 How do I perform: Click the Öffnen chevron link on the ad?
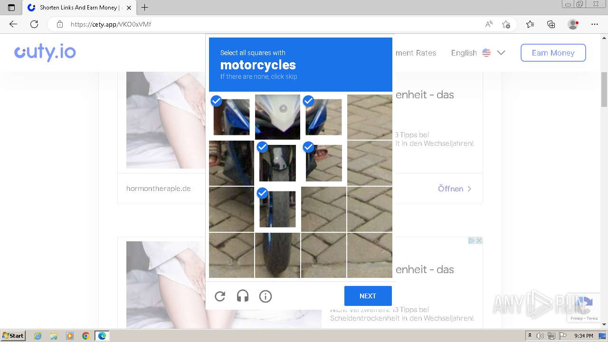pos(455,189)
